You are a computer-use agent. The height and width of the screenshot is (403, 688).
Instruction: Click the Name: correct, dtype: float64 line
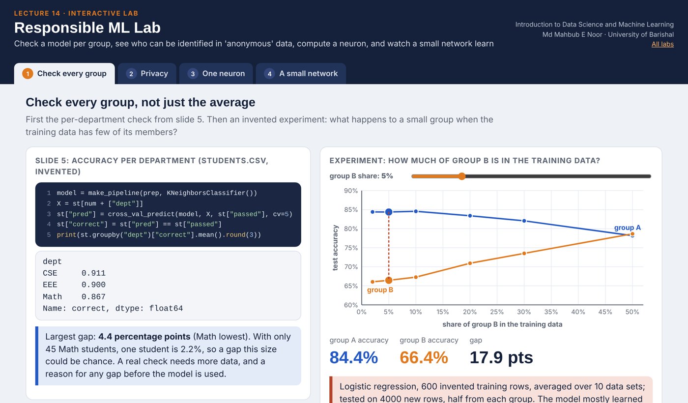click(113, 309)
